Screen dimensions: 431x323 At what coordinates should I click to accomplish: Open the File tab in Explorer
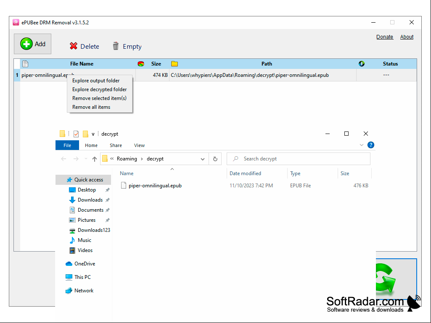[x=67, y=145]
